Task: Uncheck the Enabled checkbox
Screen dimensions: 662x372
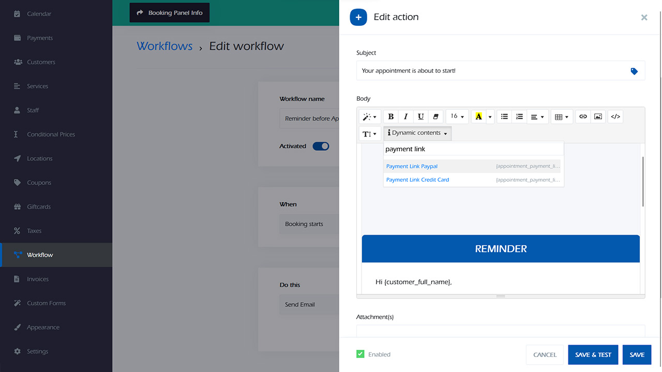Action: click(360, 354)
